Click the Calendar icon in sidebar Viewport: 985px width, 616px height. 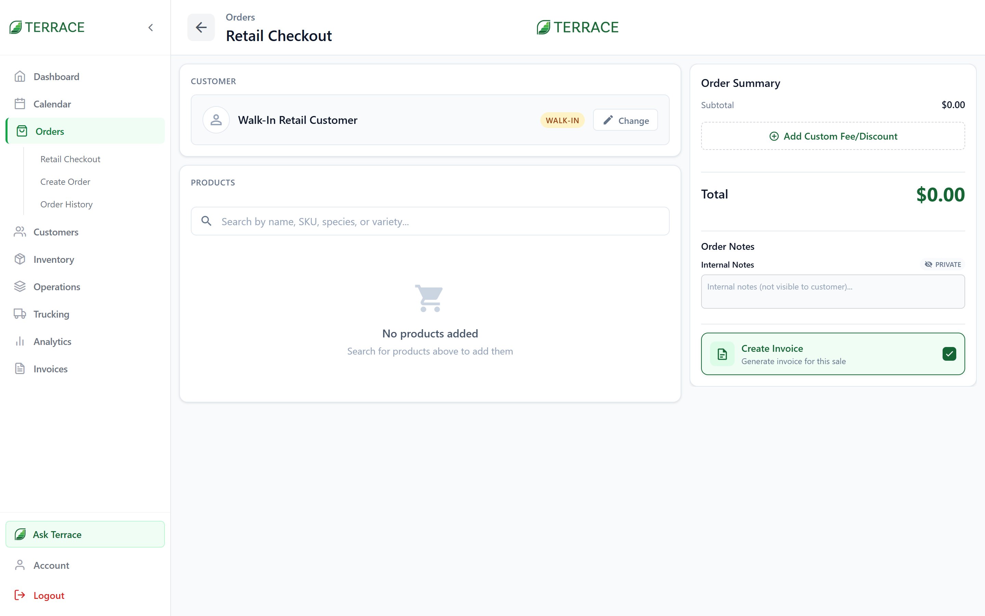20,104
